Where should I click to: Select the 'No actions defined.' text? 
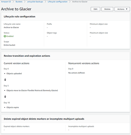pos(77,73)
